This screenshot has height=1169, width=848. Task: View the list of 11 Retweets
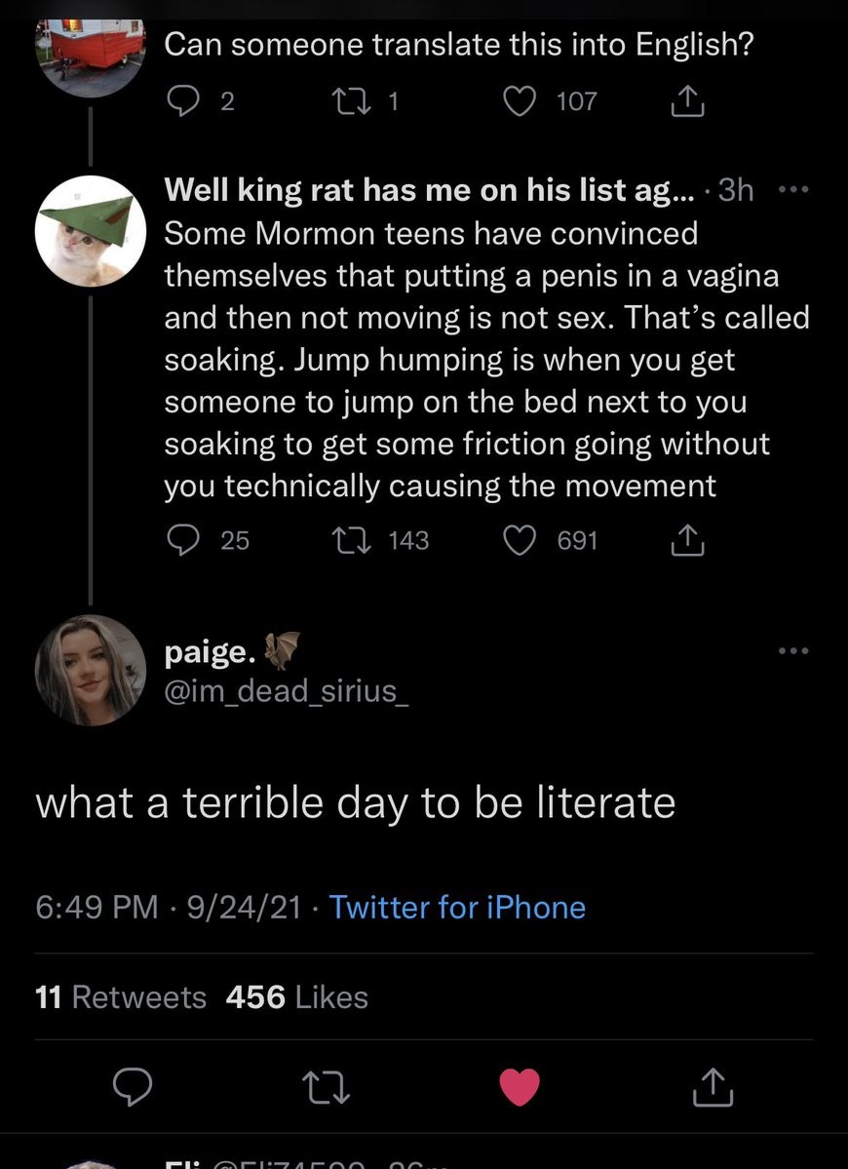pos(120,997)
